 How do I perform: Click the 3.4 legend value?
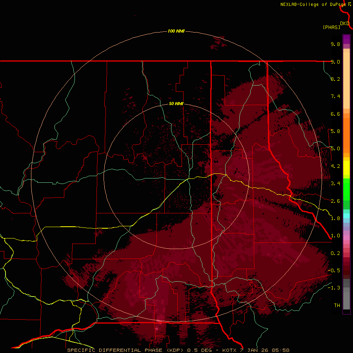tap(335, 184)
